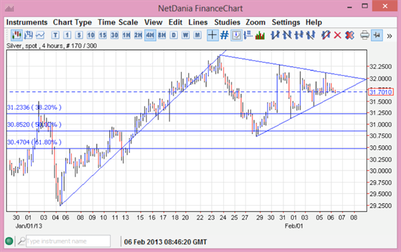Viewport: 401px width, 252px height.
Task: Switch time scale to Tick (T)
Action: (x=55, y=35)
